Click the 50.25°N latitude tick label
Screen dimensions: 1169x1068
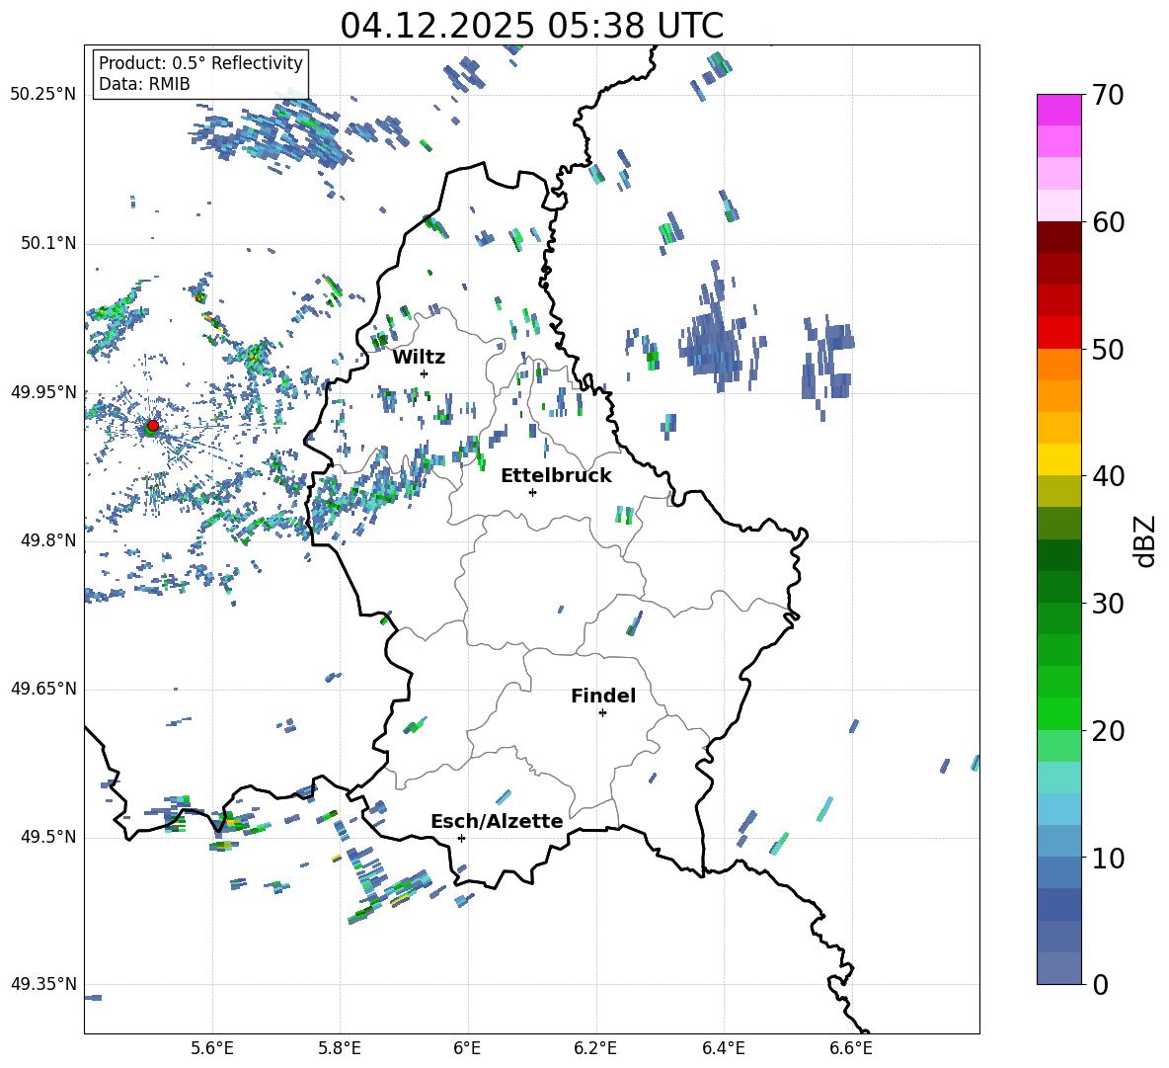tap(43, 95)
